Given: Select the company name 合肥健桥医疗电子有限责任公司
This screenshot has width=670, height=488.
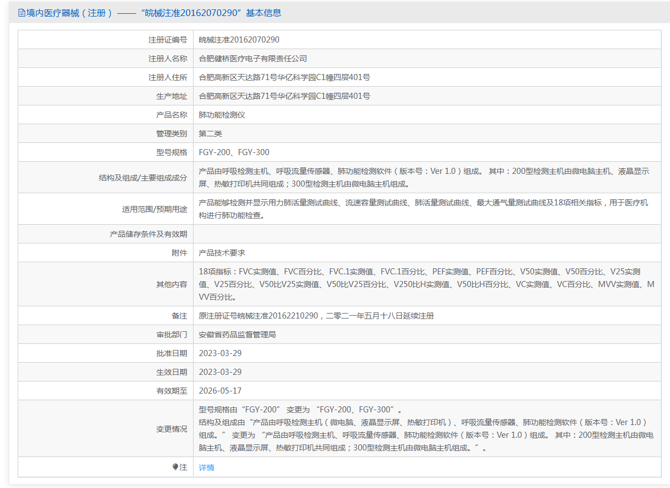Looking at the screenshot, I should (253, 59).
